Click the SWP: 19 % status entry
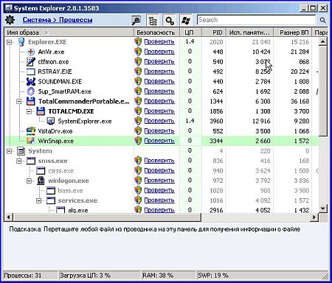The height and width of the screenshot is (283, 332). (213, 276)
